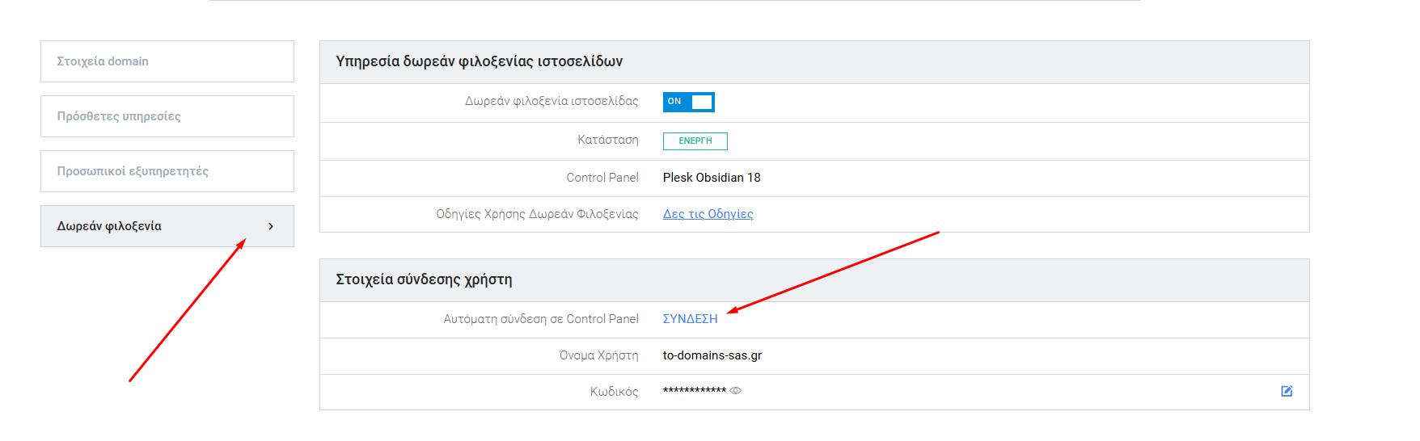Click the ΕΝΕΡΓΗ status badge
Screen dimensions: 1420x441
695,141
